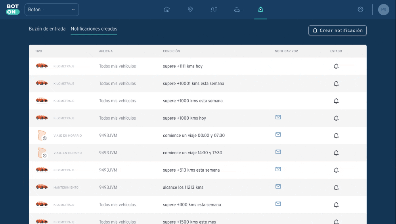
Task: Select condition 'supere +1500 kms este mes'
Action: coord(189,222)
